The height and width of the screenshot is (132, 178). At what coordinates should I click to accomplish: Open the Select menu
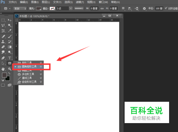click(x=69, y=2)
